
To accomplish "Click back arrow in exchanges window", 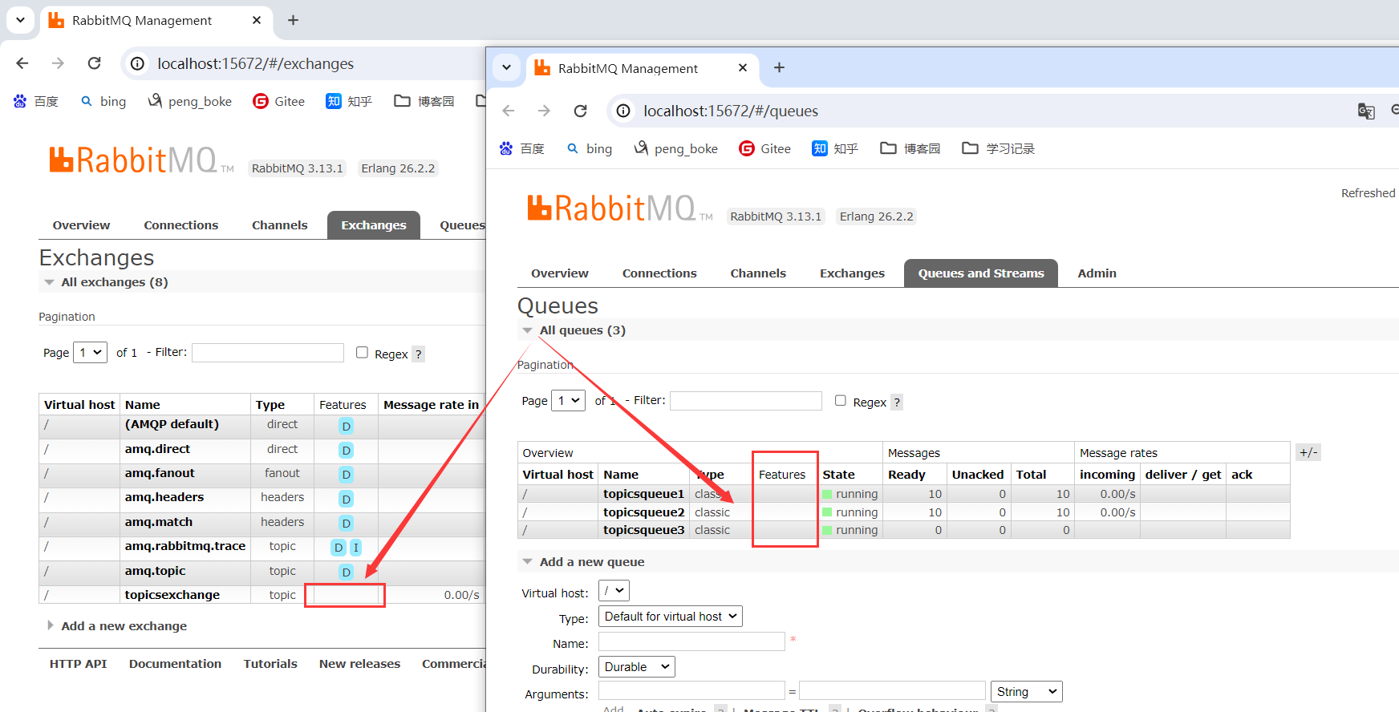I will tap(22, 63).
